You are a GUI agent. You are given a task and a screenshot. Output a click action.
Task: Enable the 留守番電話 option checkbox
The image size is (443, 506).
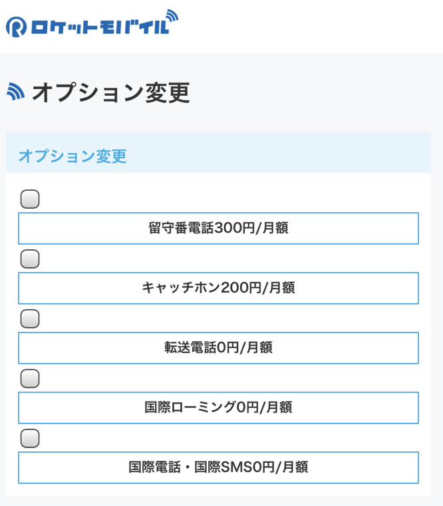coord(30,199)
